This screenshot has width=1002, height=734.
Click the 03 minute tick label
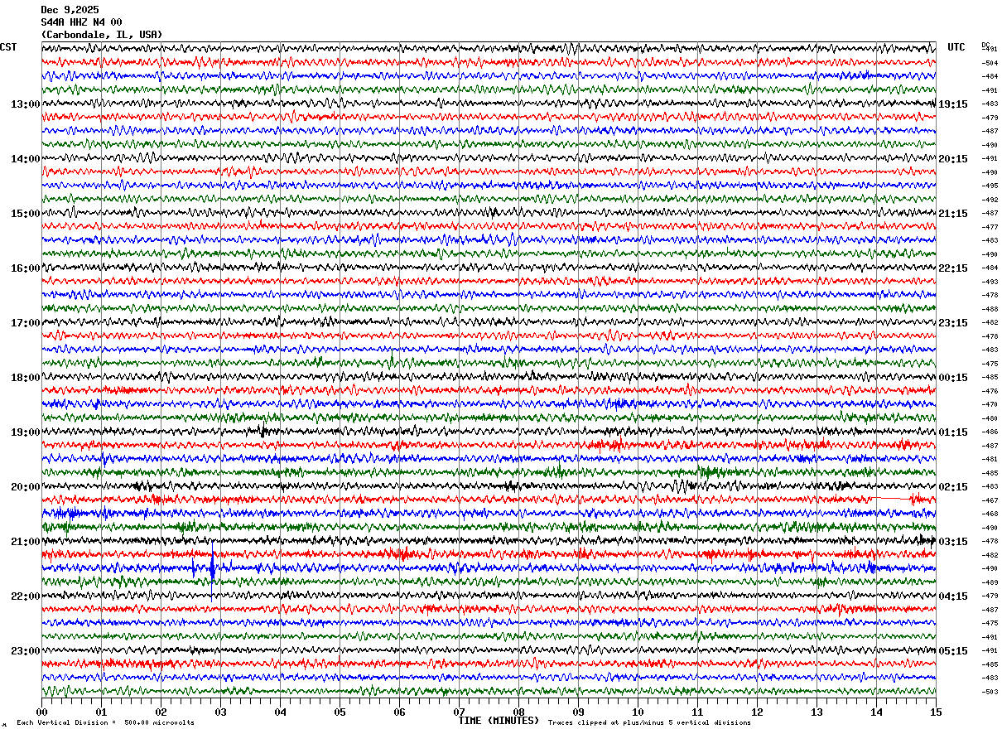click(x=220, y=712)
